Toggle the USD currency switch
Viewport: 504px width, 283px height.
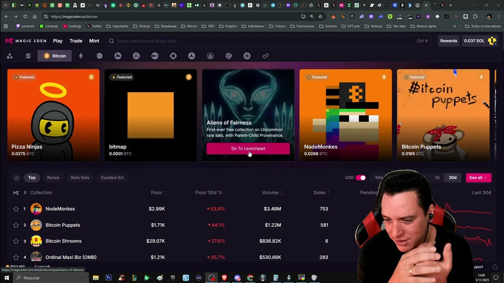(361, 178)
